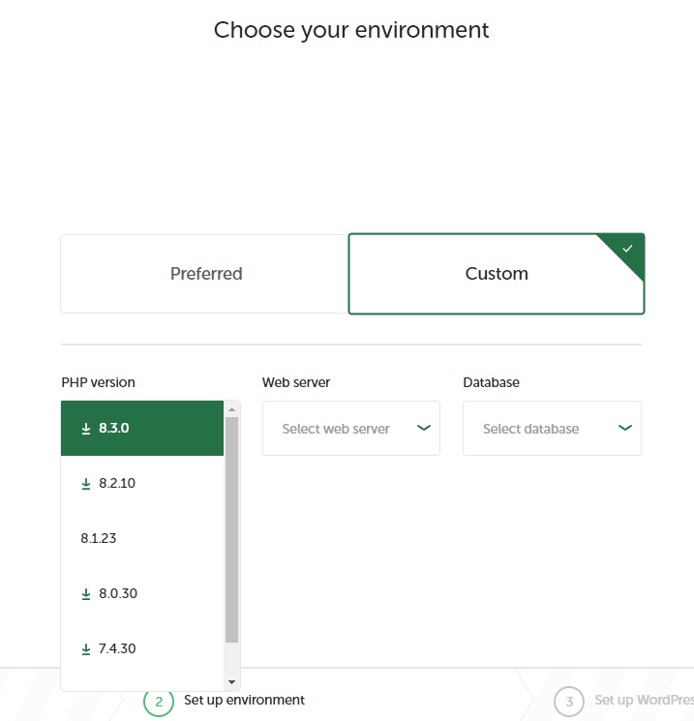Click the PHP version list scrollbar thumb
Viewport: 694px width, 721px height.
[x=231, y=529]
